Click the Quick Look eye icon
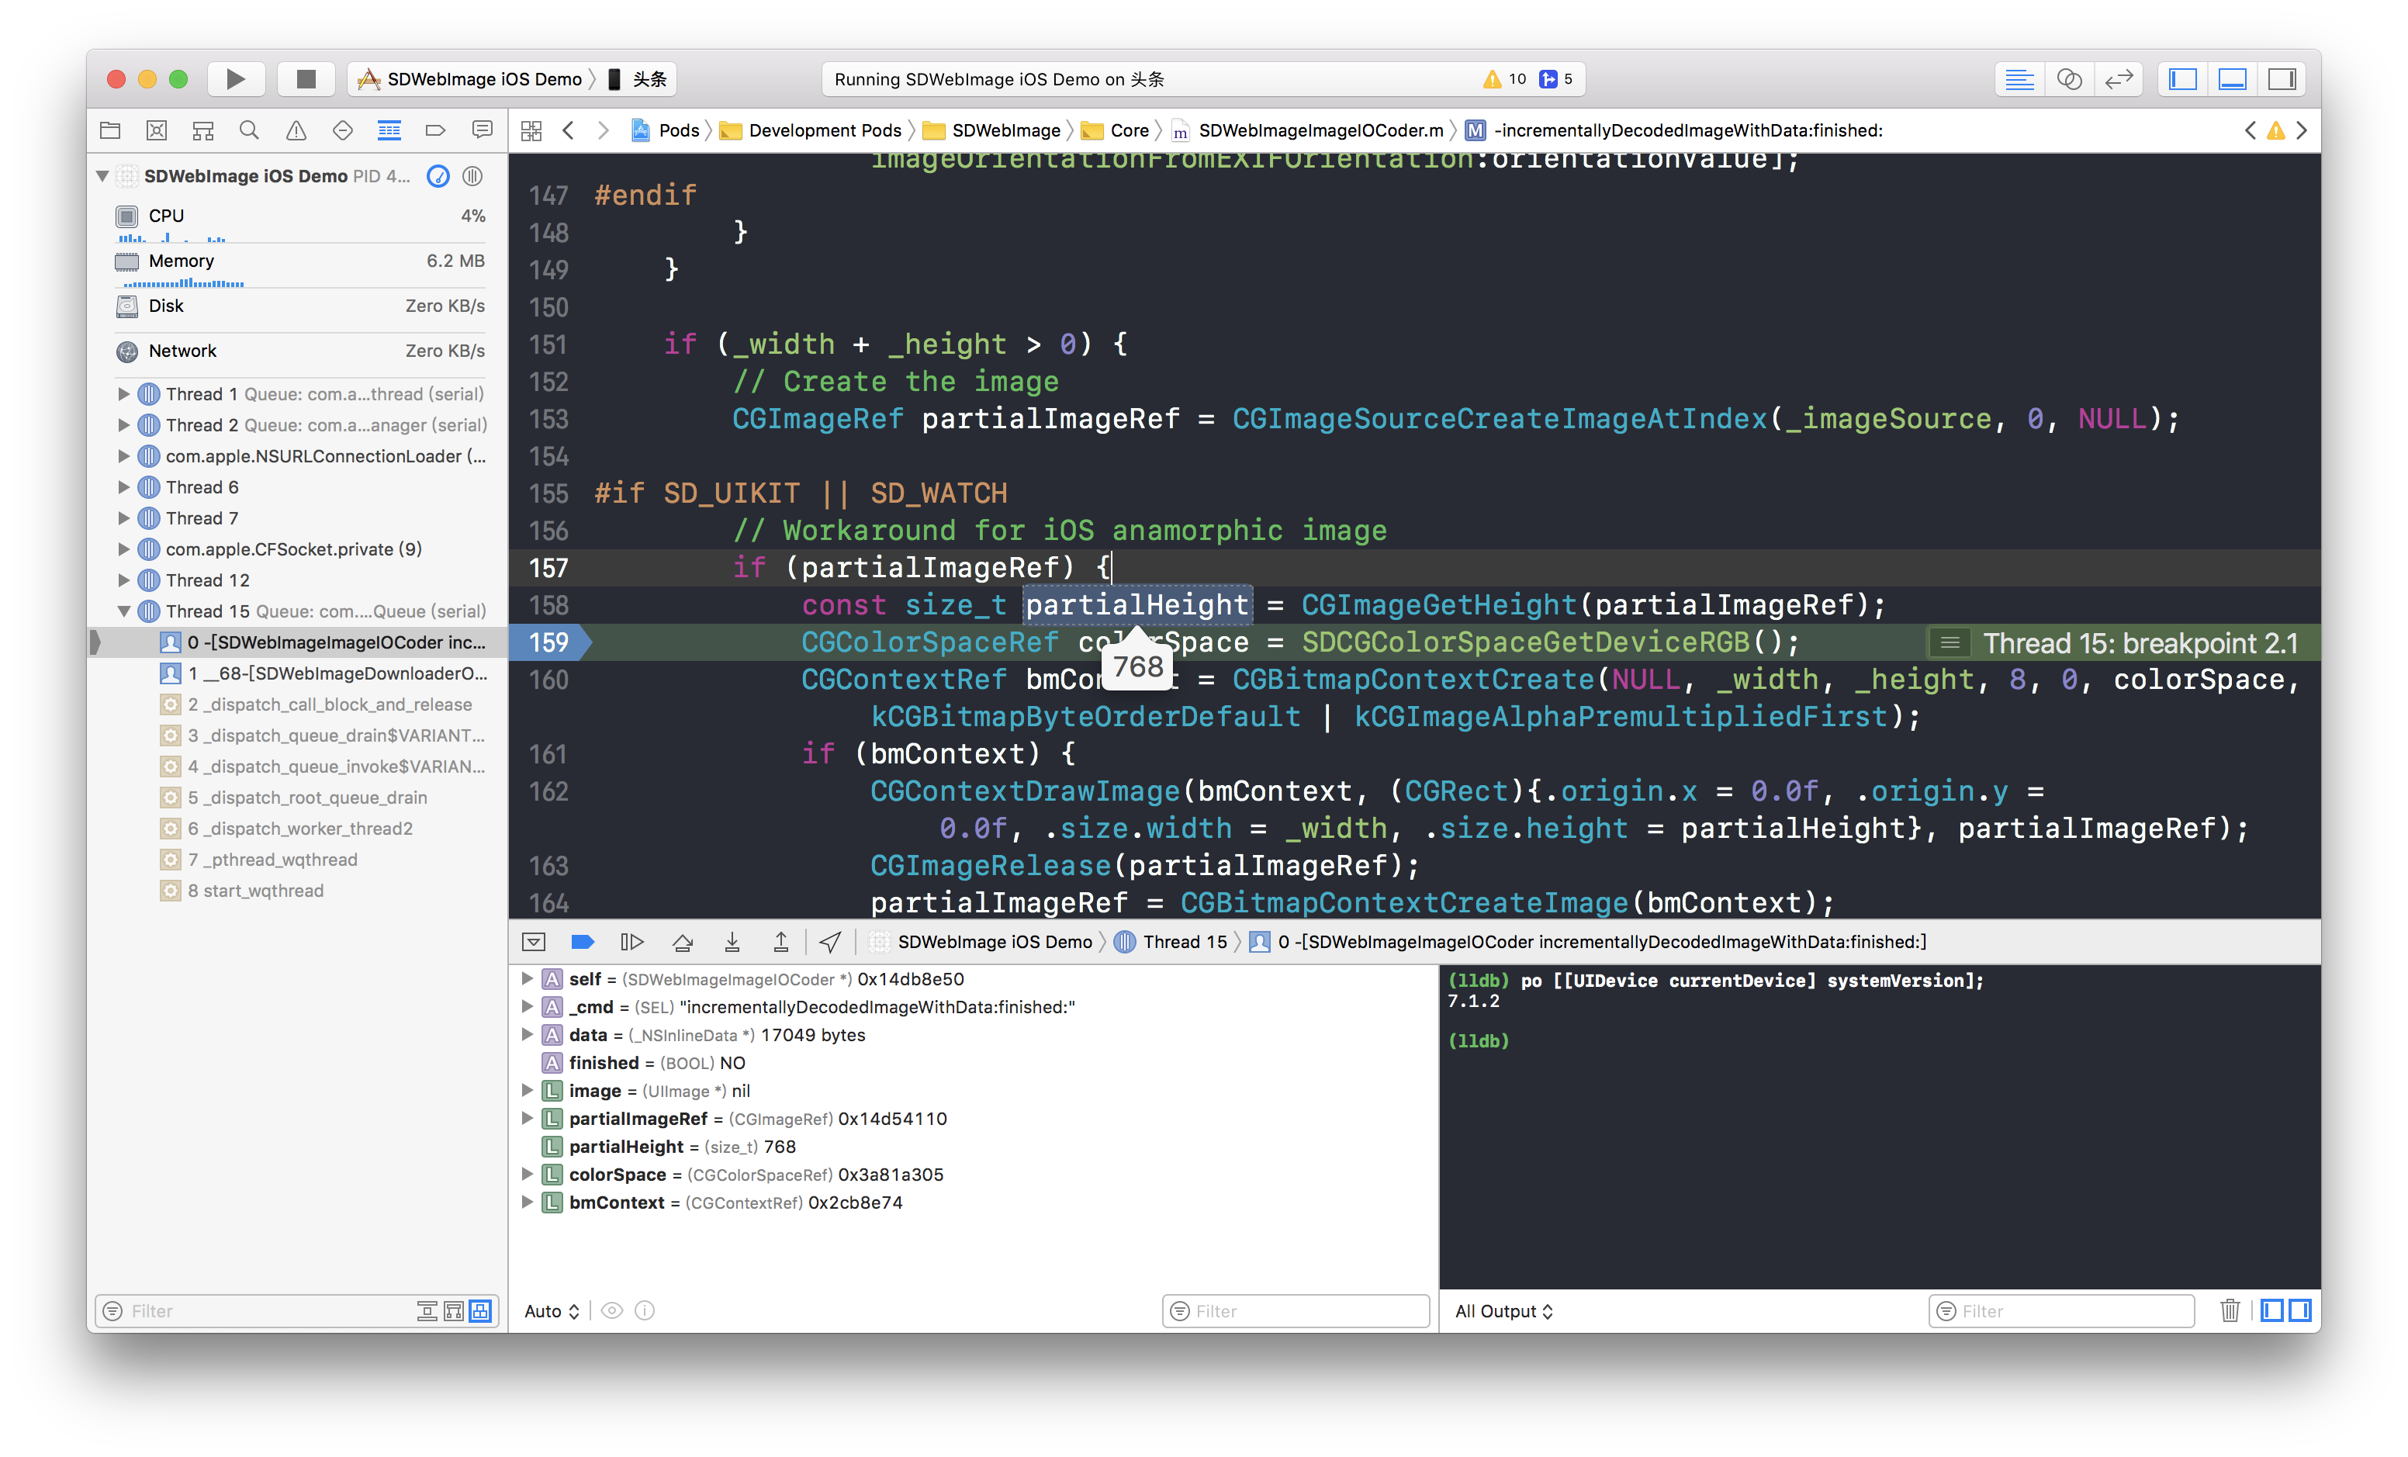The height and width of the screenshot is (1457, 2408). pyautogui.click(x=612, y=1311)
